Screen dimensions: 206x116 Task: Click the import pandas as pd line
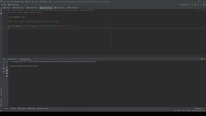tap(16, 17)
